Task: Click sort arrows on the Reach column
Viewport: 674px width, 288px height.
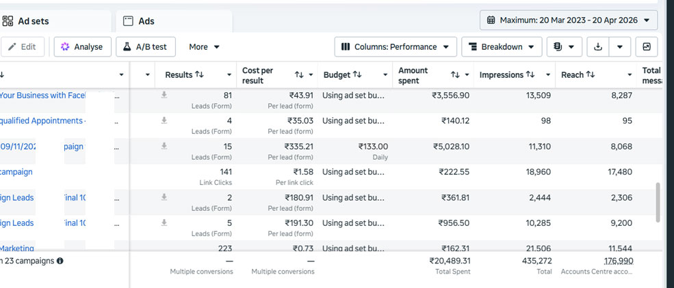Action: pos(590,74)
